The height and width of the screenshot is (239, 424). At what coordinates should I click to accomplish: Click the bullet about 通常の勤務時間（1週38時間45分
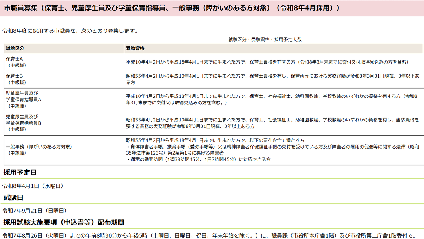[199, 160]
